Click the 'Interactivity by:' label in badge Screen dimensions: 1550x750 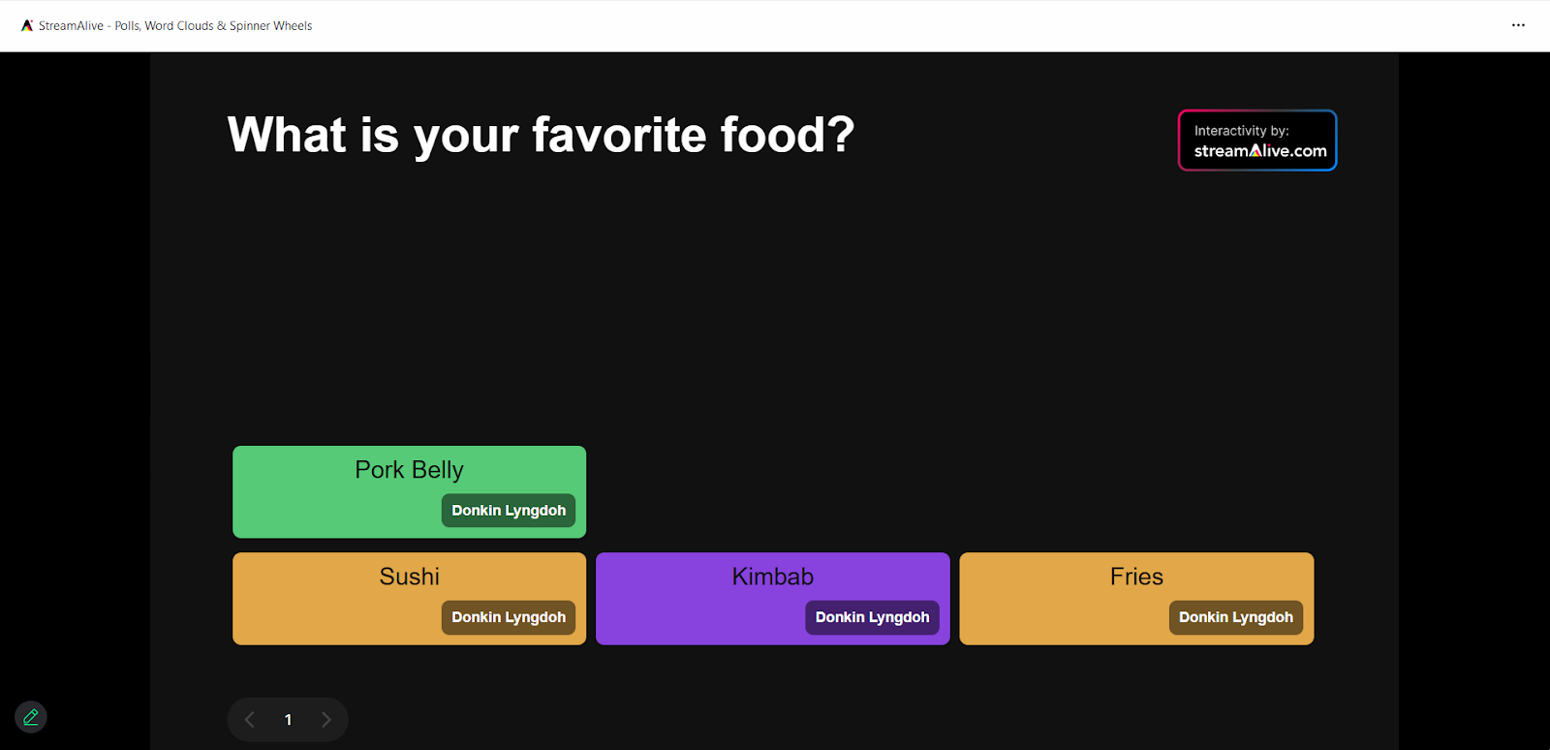tap(1241, 131)
